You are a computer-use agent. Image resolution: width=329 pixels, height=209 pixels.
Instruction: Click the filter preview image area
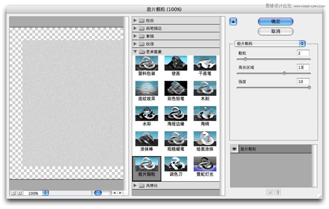point(67,103)
